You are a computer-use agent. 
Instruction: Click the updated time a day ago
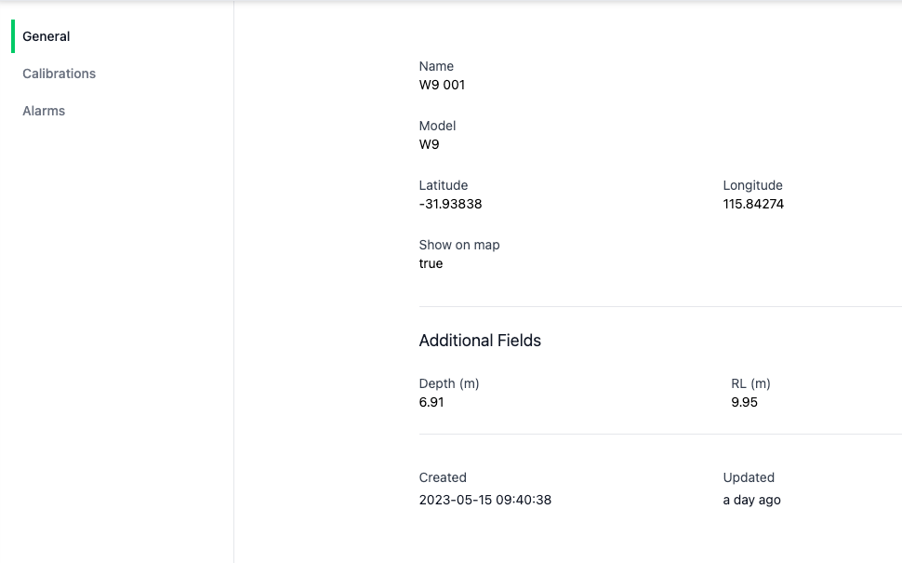[x=751, y=500]
